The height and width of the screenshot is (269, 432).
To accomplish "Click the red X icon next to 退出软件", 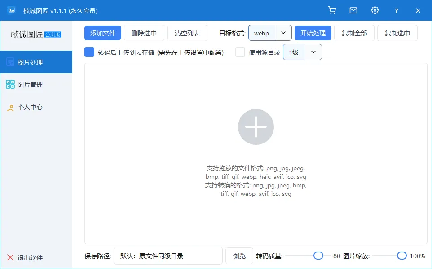I will tap(9, 257).
